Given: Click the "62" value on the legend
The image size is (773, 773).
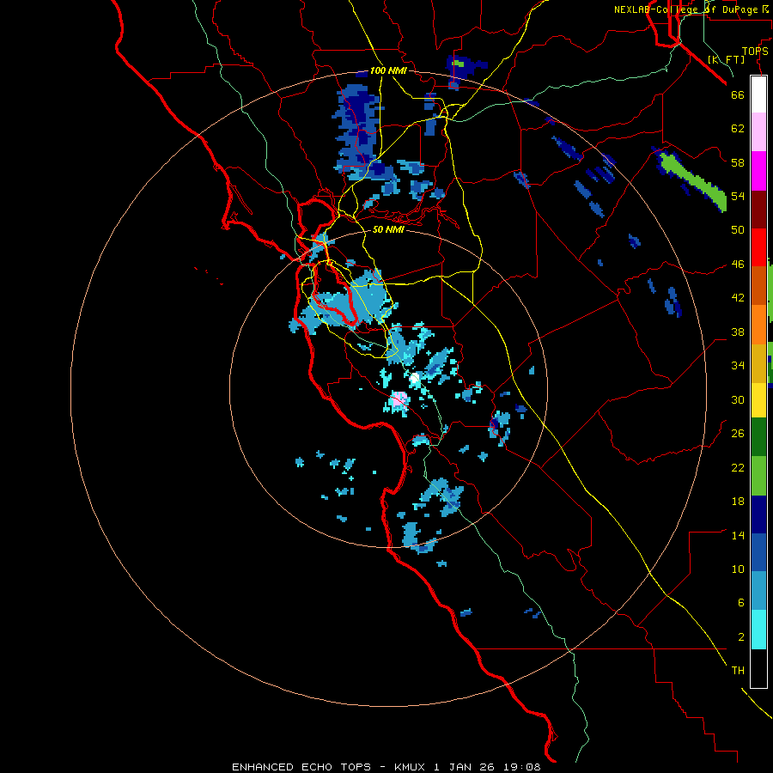Looking at the screenshot, I should [738, 129].
